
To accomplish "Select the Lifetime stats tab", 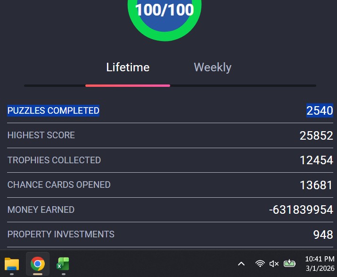I will (128, 67).
